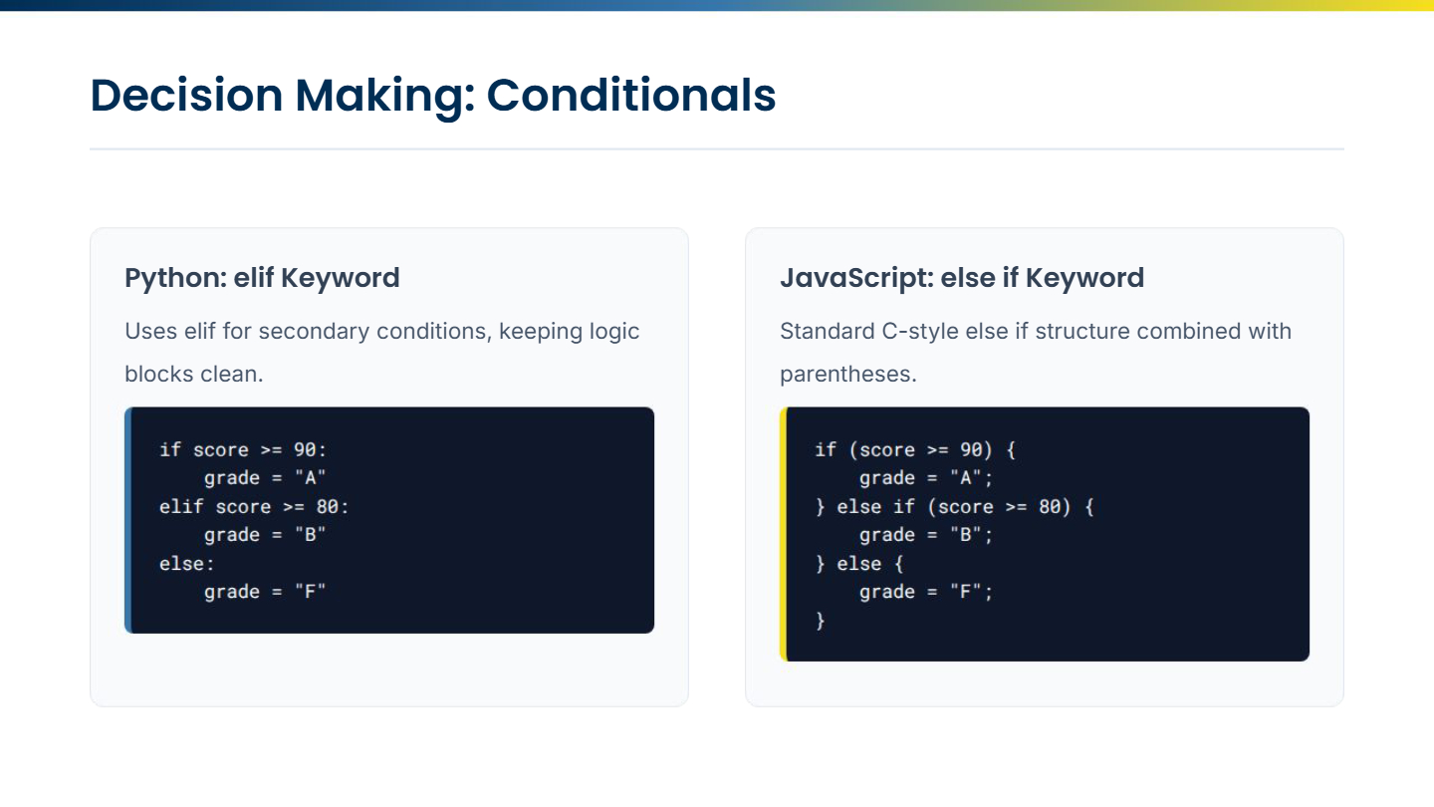Click JavaScript line assigning grade "B";
The width and height of the screenshot is (1434, 807).
926,535
